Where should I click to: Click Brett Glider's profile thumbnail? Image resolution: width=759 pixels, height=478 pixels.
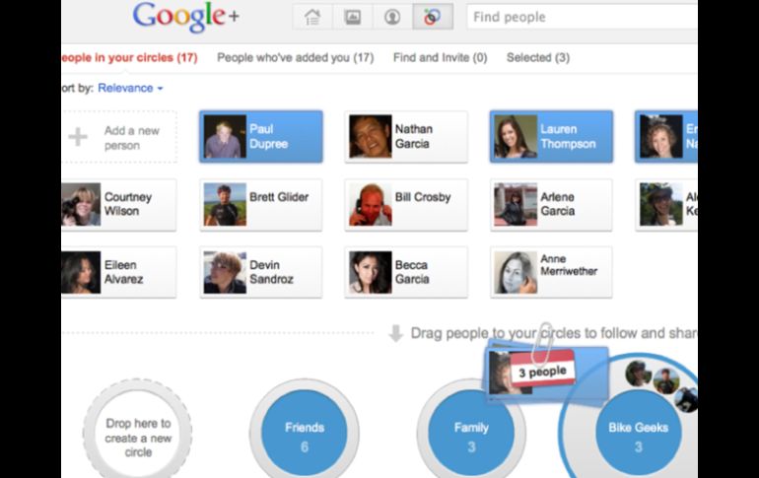pos(225,205)
